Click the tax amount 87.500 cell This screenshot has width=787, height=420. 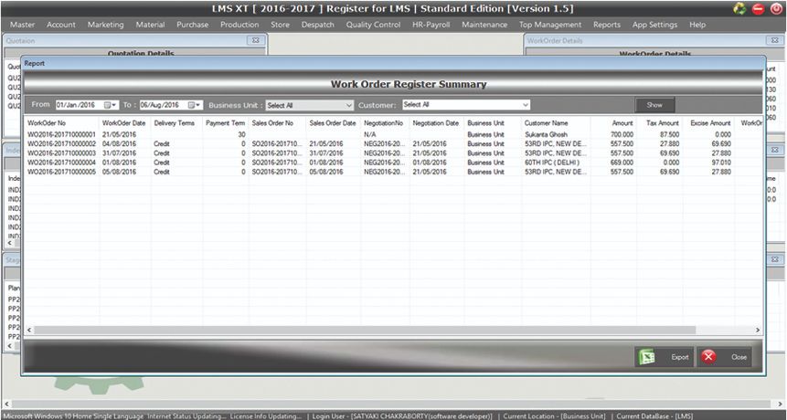670,135
